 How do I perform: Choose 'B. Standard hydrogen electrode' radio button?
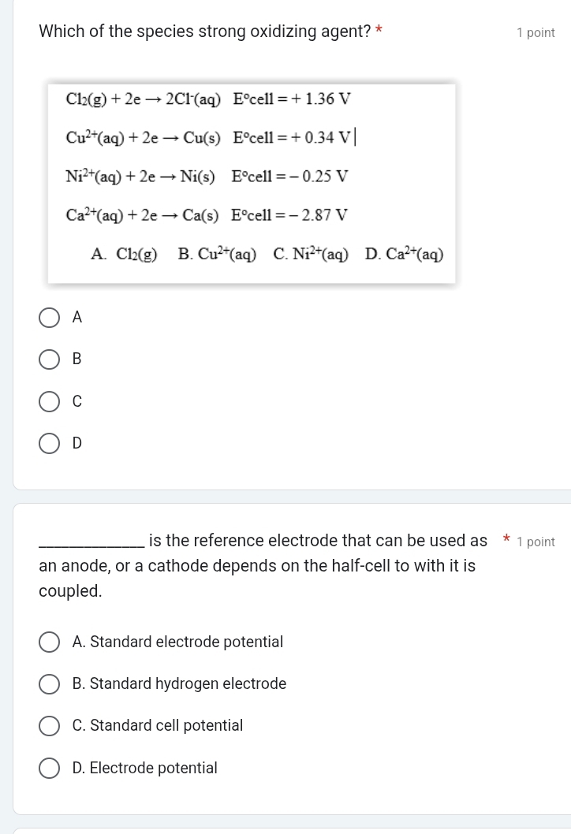[50, 684]
